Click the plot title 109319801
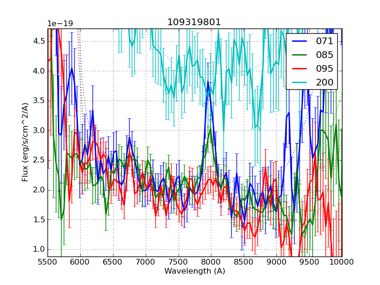The width and height of the screenshot is (380, 285). click(x=194, y=22)
